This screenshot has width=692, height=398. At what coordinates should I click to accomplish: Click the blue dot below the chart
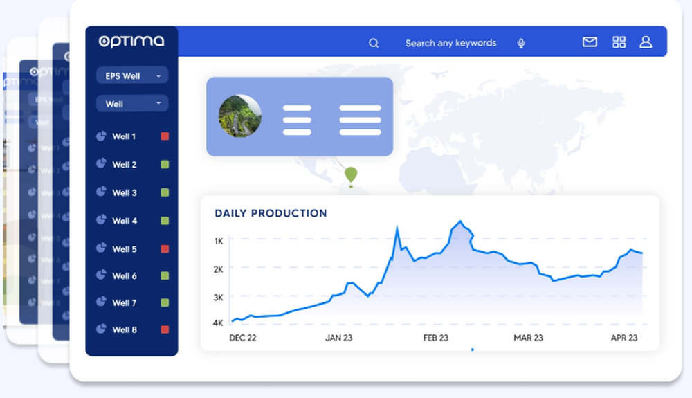tap(472, 350)
